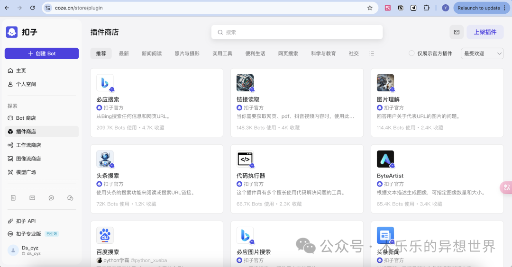Click the 代码执行器 code icon
The width and height of the screenshot is (512, 267).
coord(245,159)
